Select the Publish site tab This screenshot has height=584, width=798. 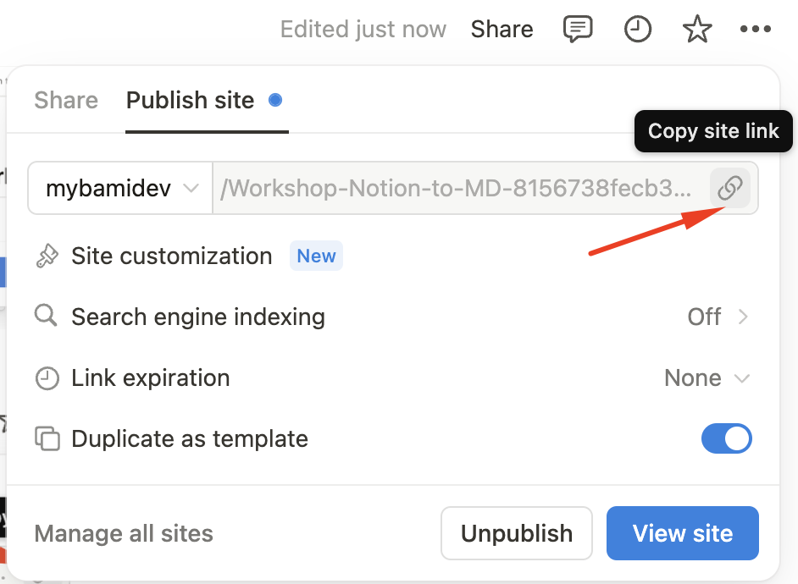[x=190, y=100]
